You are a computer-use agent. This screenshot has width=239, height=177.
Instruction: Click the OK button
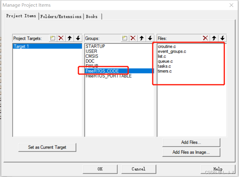(100, 169)
